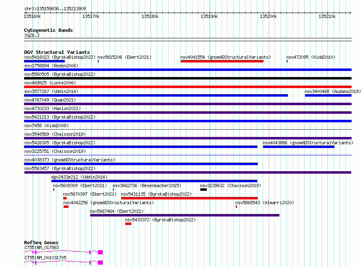Click the small red marker of nsv5868543
The image size is (363, 267).
(x=237, y=207)
